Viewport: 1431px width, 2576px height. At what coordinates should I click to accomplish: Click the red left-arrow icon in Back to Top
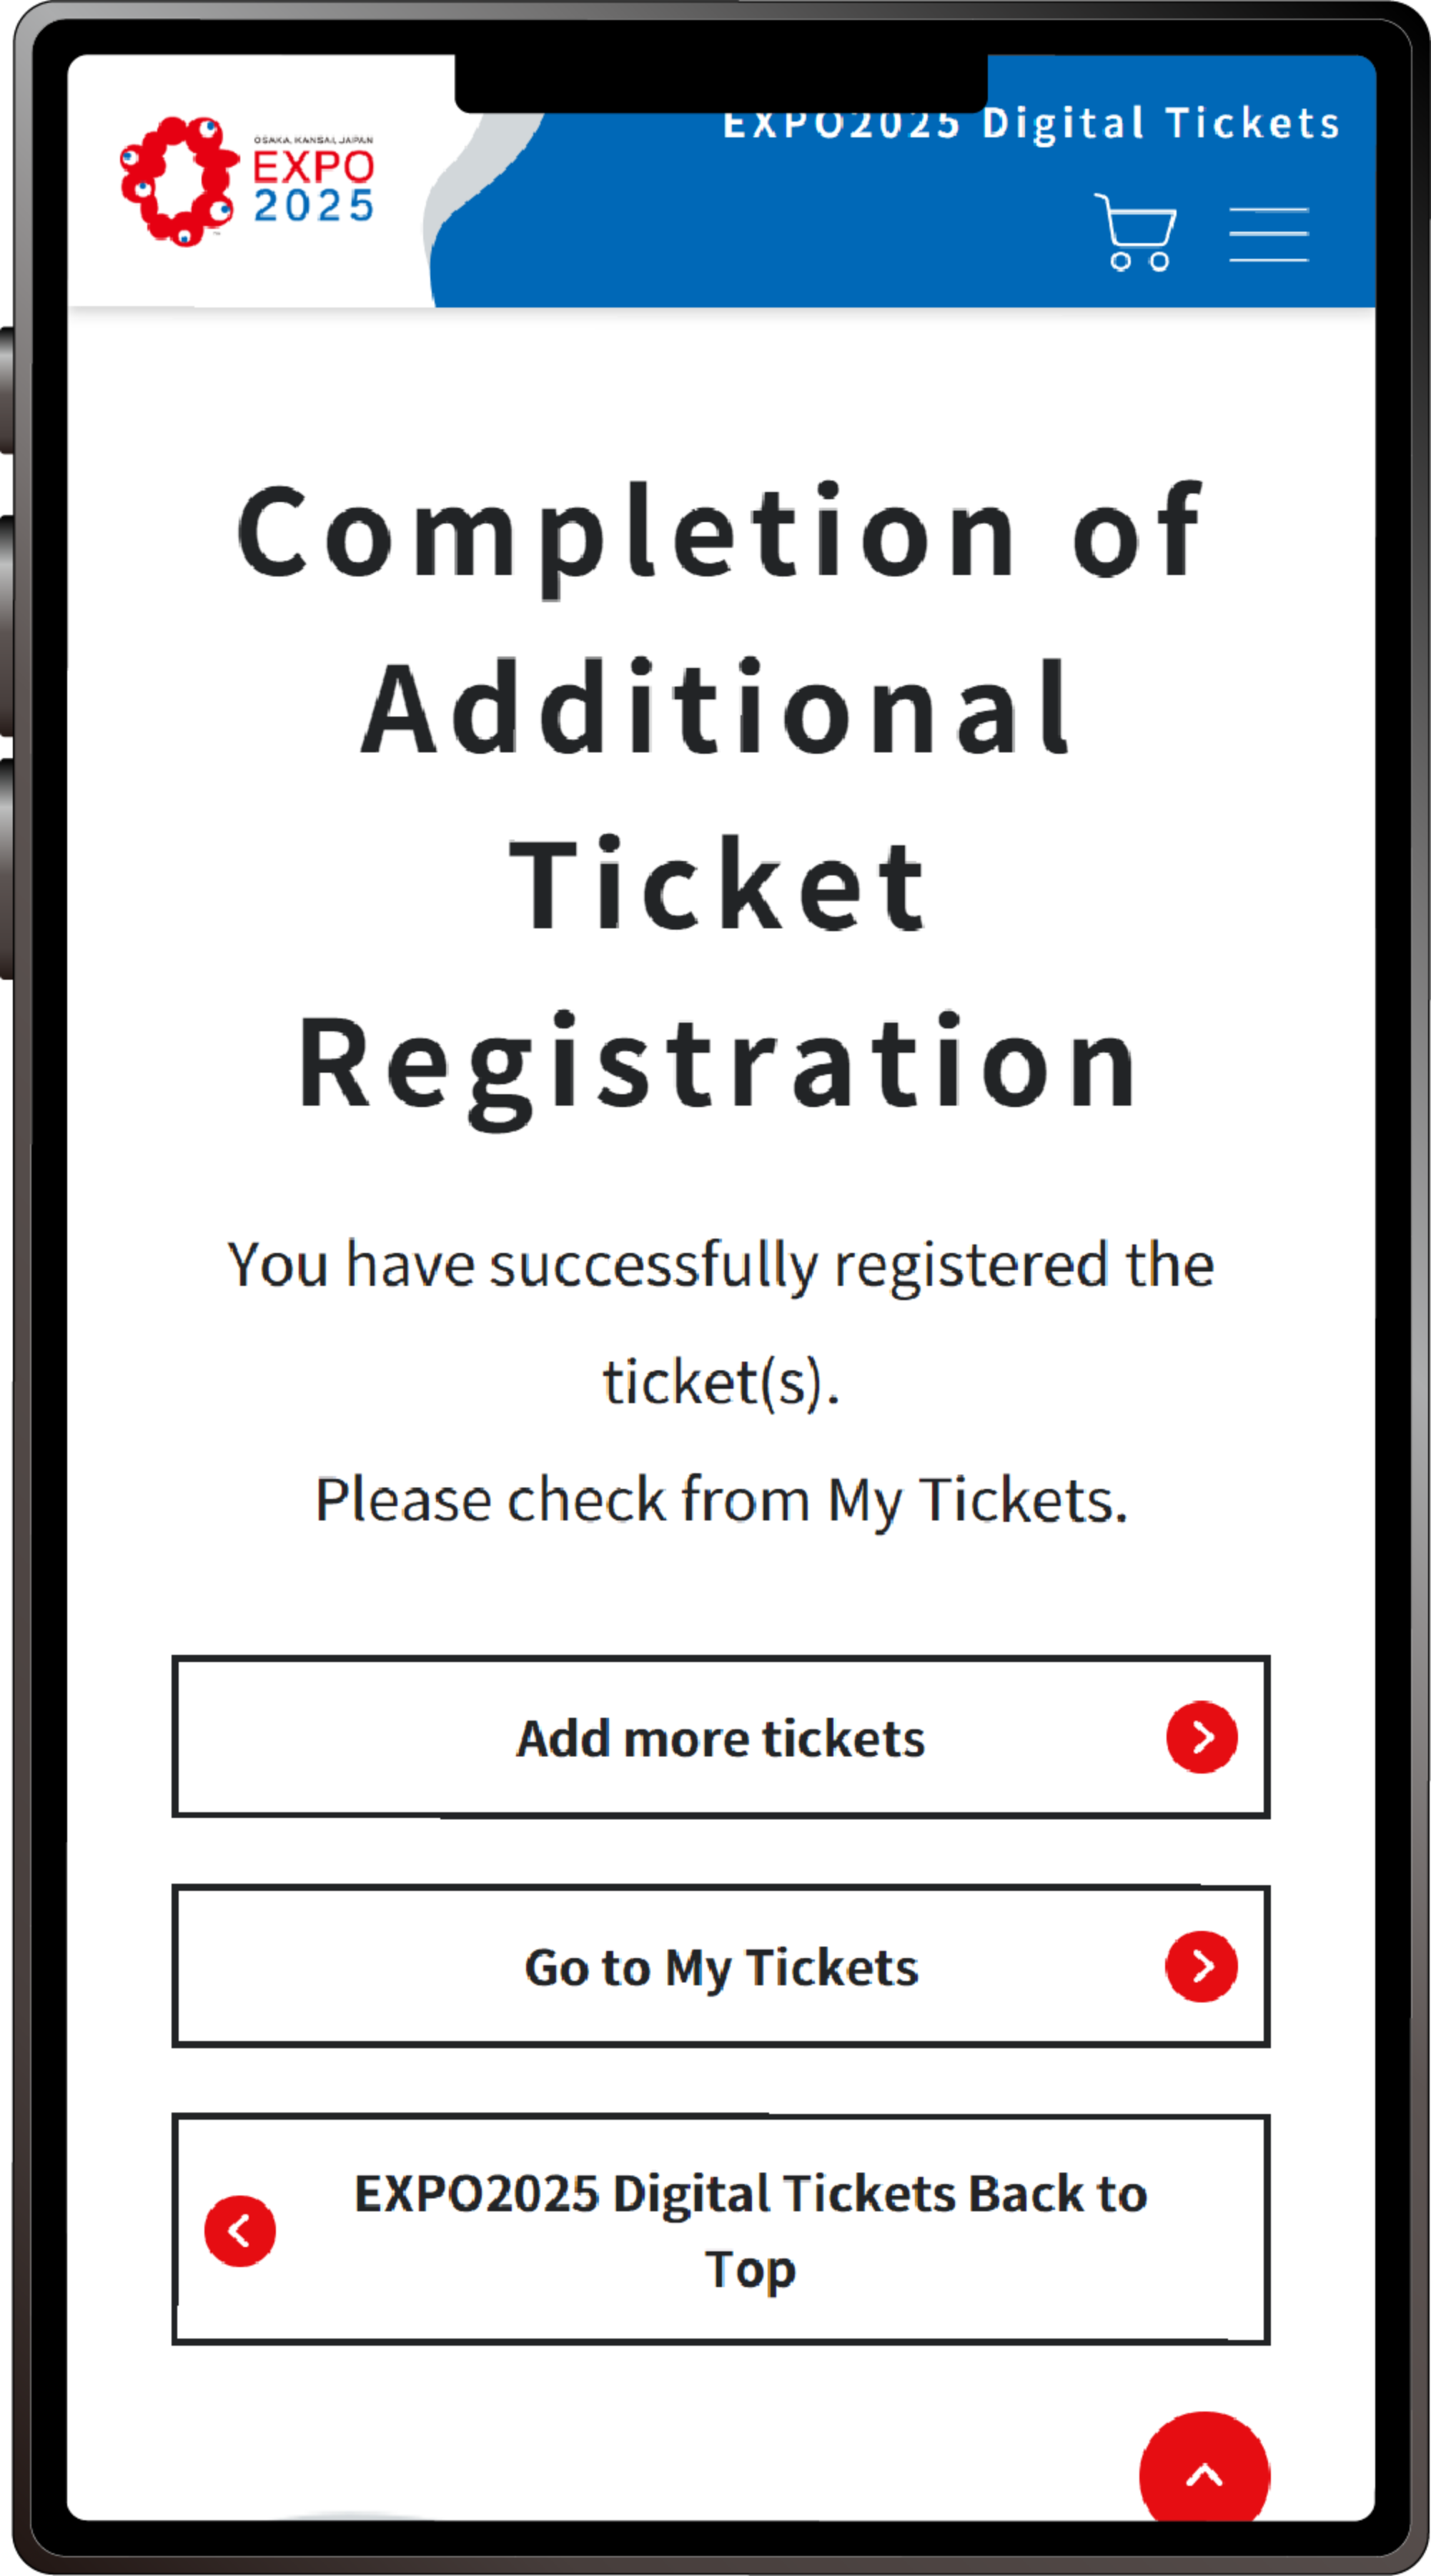pos(240,2231)
